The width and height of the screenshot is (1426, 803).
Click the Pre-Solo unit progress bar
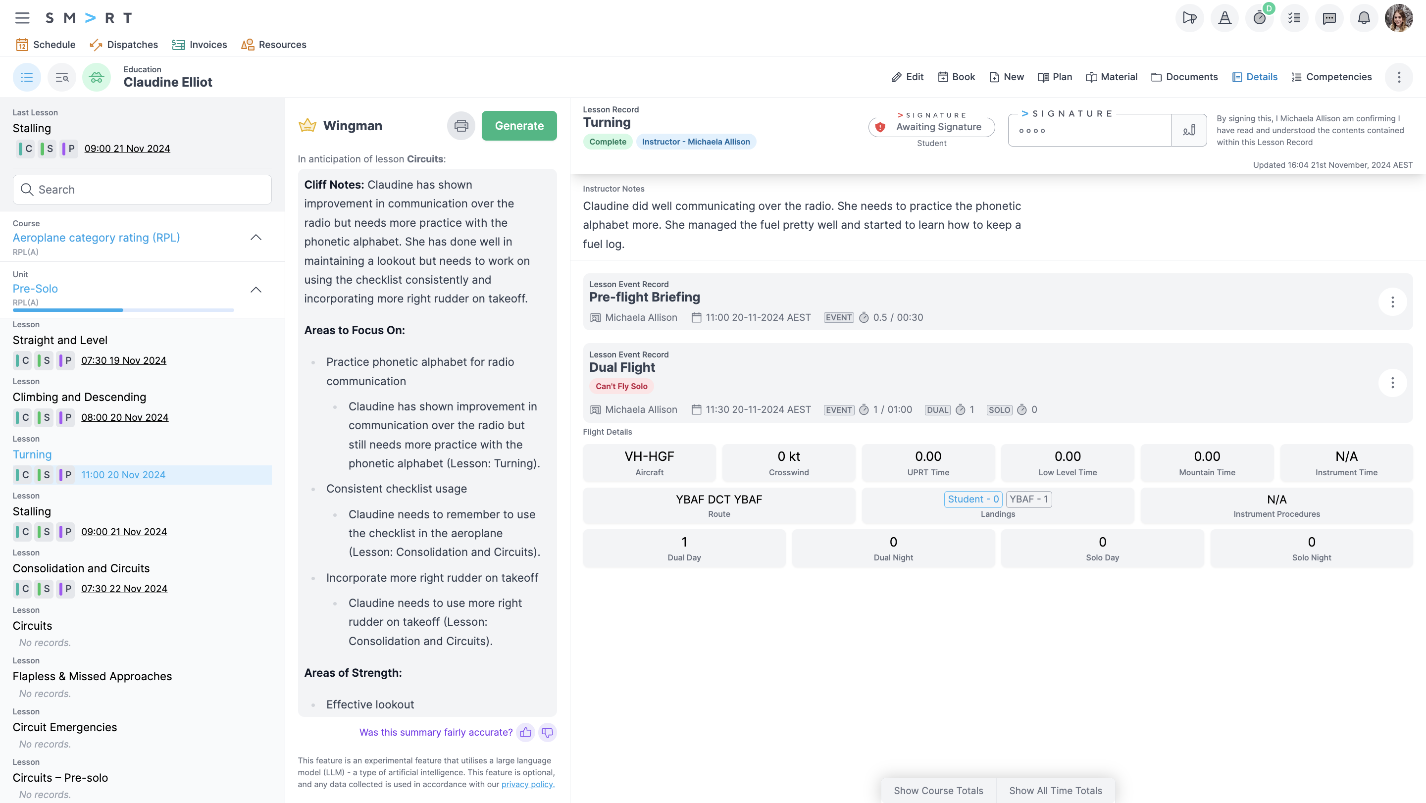123,310
